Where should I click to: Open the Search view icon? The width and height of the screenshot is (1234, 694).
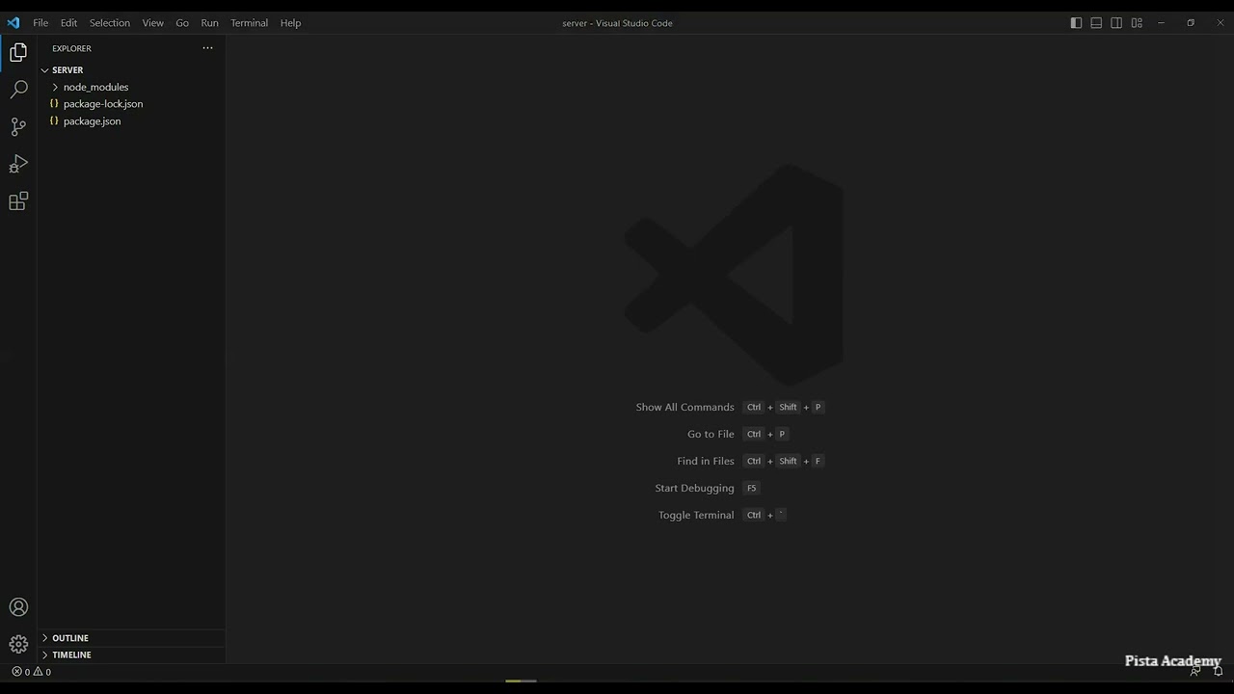18,90
